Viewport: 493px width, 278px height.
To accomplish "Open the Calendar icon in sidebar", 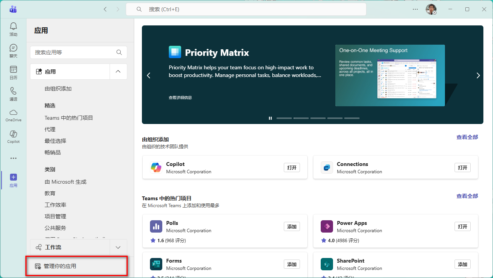I will 13,69.
